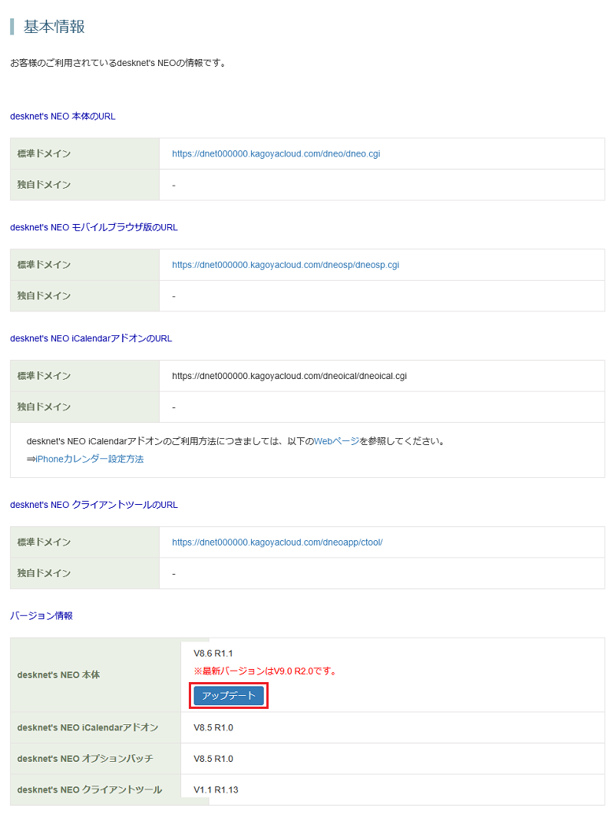
Task: Click 標準ドメイン label in the クライアントツール table
Action: coord(44,542)
